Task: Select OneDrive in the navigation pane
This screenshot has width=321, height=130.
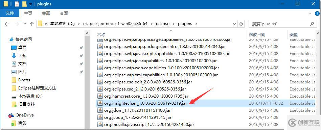Action: click(25, 115)
